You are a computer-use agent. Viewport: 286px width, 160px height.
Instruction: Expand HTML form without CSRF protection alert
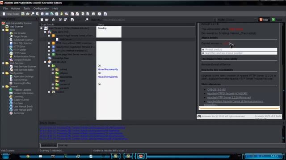(49, 44)
